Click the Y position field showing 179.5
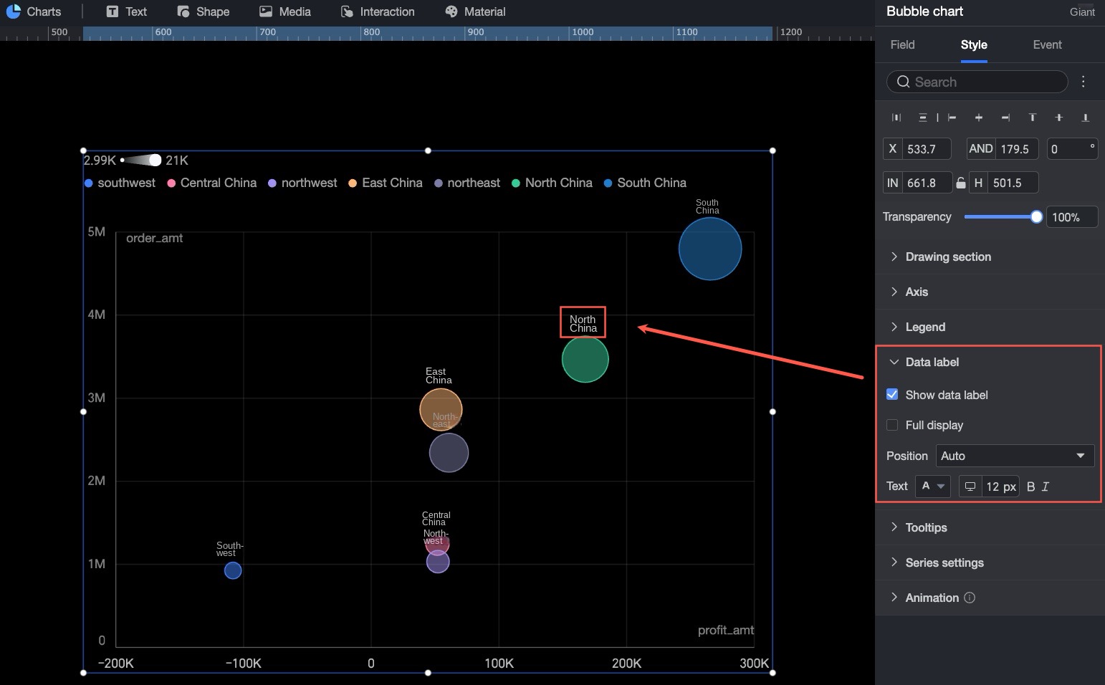Screen dimensions: 1105x685 [x=1018, y=149]
